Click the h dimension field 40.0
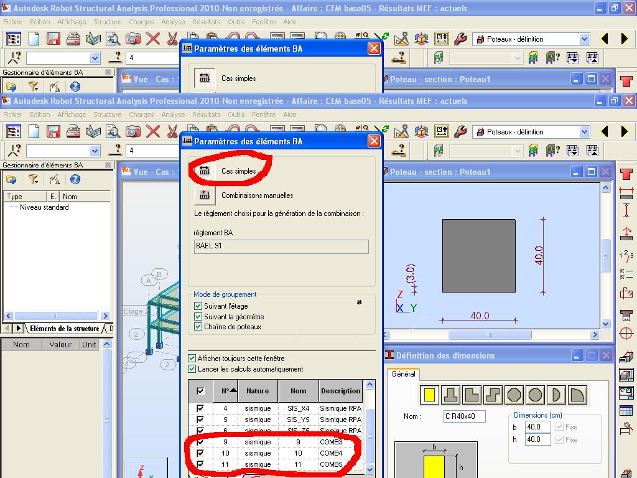The width and height of the screenshot is (637, 478). [537, 439]
